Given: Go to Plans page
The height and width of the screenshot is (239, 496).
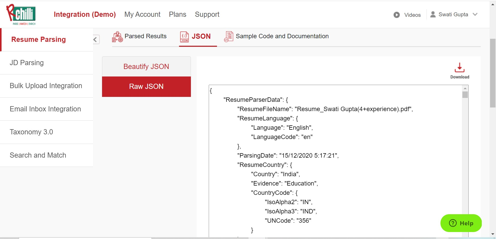Looking at the screenshot, I should [x=177, y=14].
